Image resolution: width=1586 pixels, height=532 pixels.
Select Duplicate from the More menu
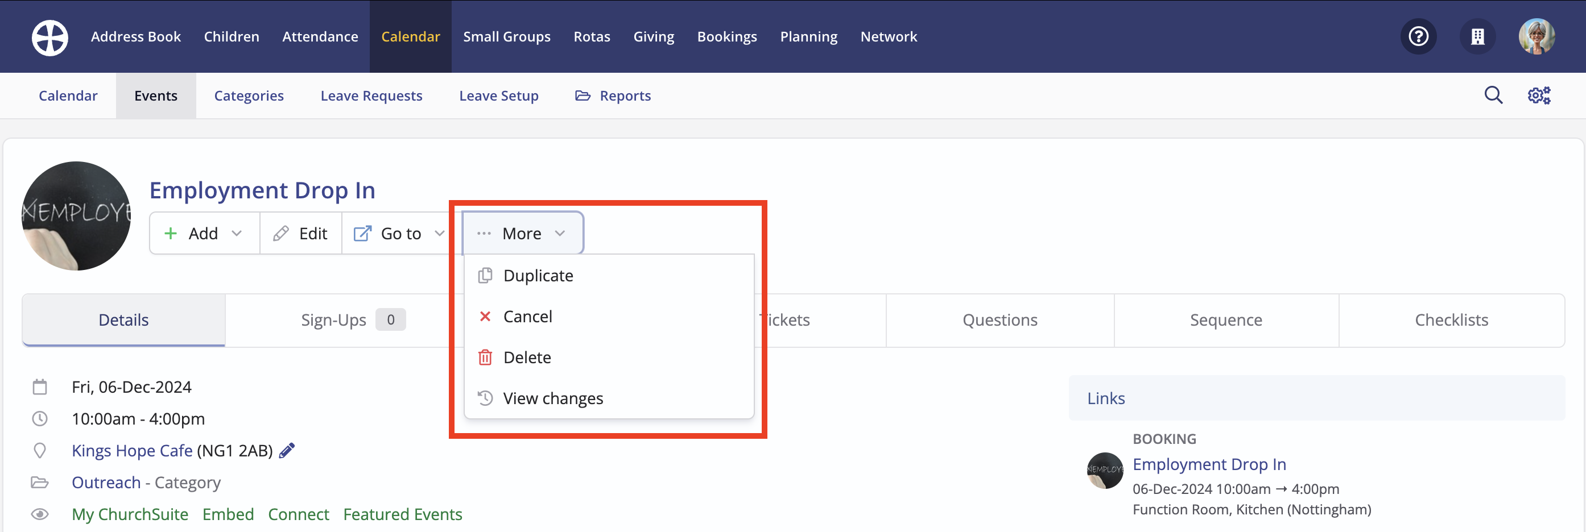[609, 276]
